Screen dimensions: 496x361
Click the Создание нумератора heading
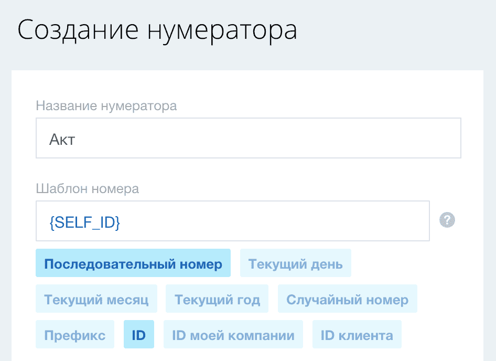158,30
